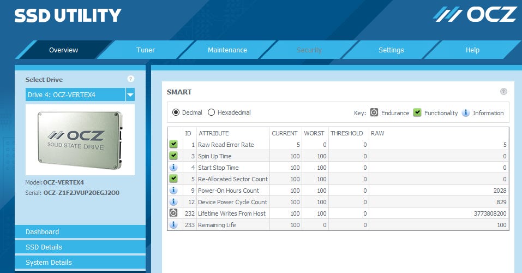Click the endurance icon for Lifetime Writes From Host
522x273 pixels.
[173, 213]
